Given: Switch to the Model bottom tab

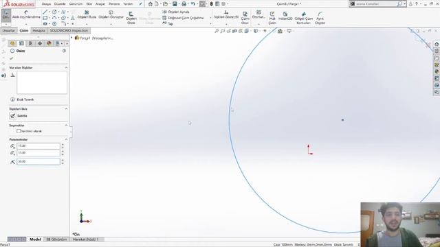Looking at the screenshot, I should tap(35, 239).
